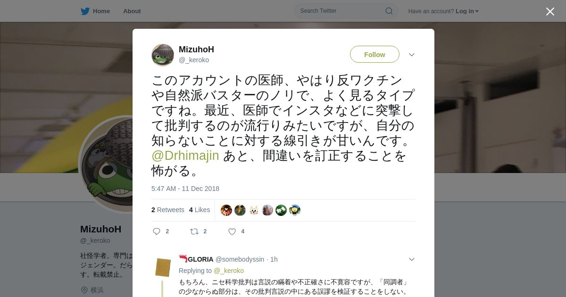Expand options chevron on GLORIA's reply
566x297 pixels.
[x=412, y=259]
